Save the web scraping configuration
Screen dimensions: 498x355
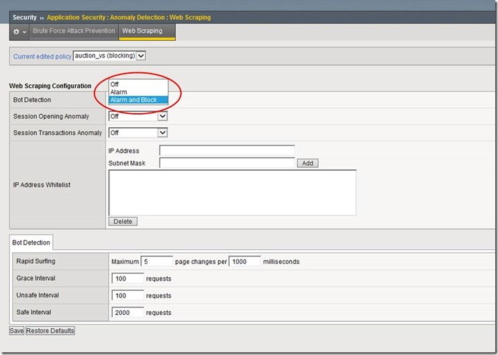(x=17, y=331)
